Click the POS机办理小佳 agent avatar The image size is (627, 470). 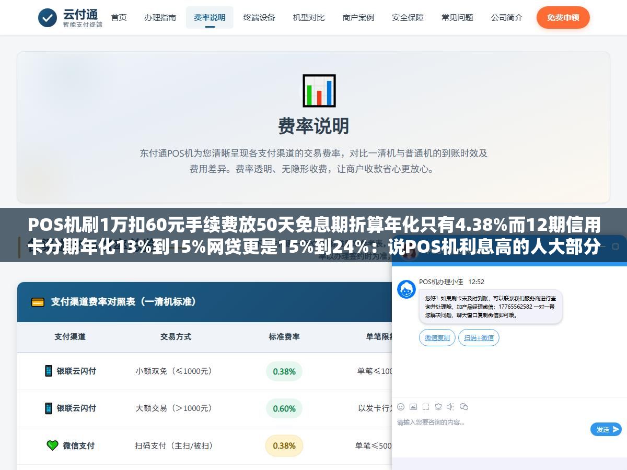407,289
